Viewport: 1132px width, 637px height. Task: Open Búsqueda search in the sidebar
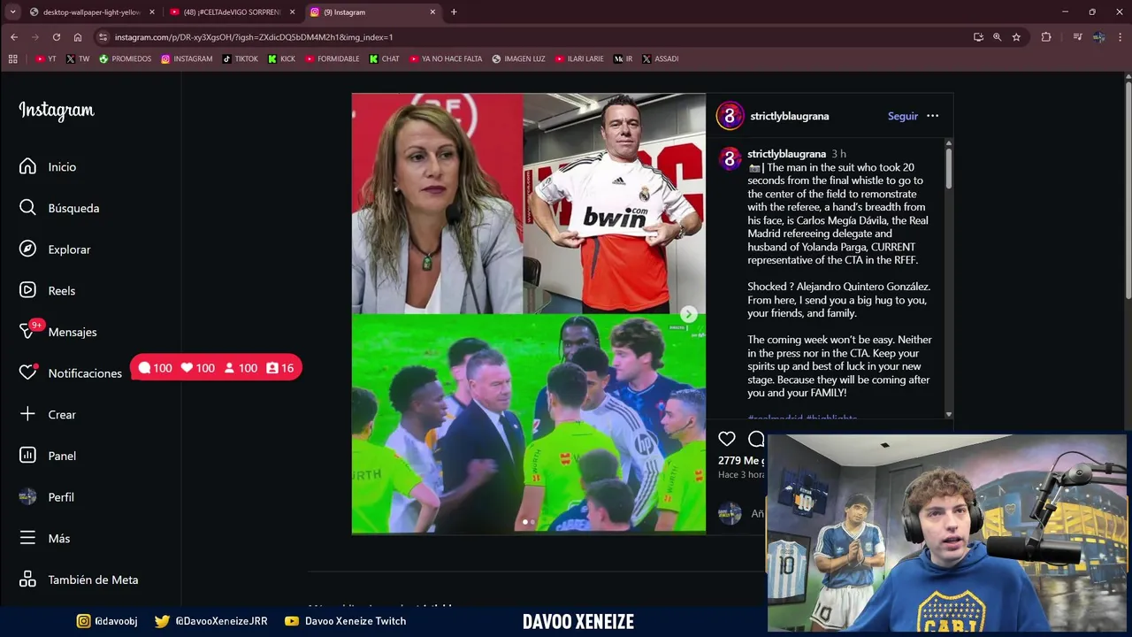(x=60, y=208)
